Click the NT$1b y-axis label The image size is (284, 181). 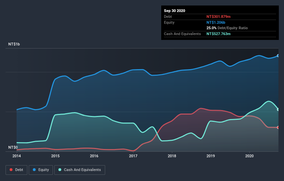click(x=14, y=44)
